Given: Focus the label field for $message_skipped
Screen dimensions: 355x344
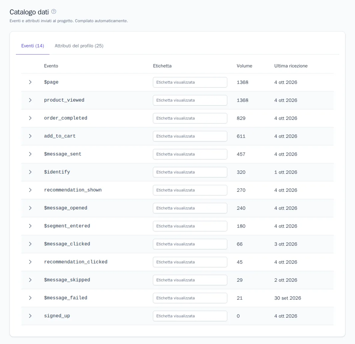Looking at the screenshot, I should point(190,280).
